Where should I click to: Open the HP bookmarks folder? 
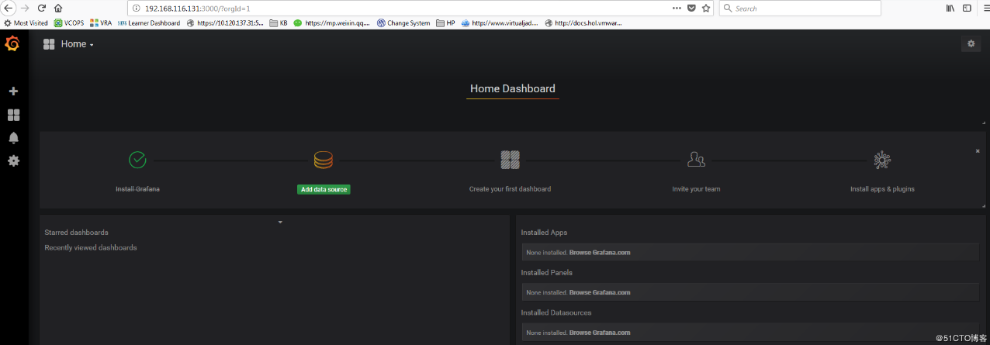click(446, 23)
